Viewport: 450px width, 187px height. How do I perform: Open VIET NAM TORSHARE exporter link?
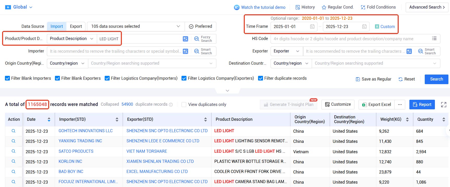click(x=147, y=151)
